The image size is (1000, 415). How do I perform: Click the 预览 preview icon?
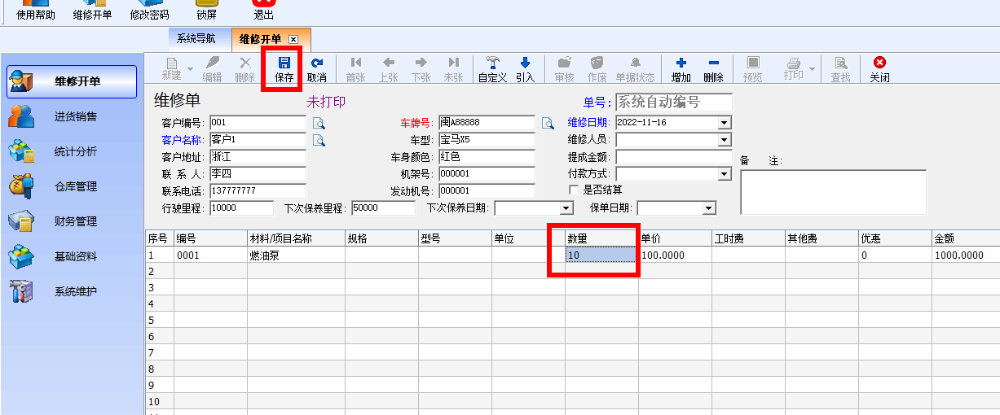tap(753, 63)
